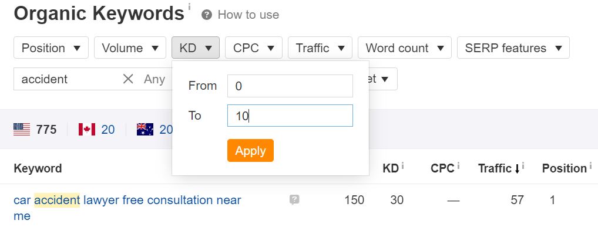Select the Canada flag icon
The height and width of the screenshot is (227, 598).
(x=87, y=130)
